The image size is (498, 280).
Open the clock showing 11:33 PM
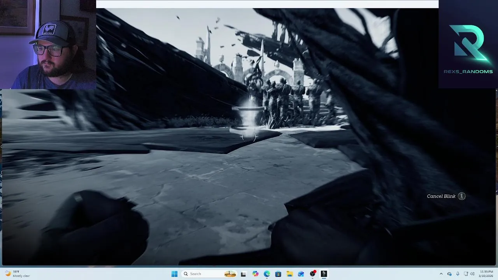(x=486, y=274)
